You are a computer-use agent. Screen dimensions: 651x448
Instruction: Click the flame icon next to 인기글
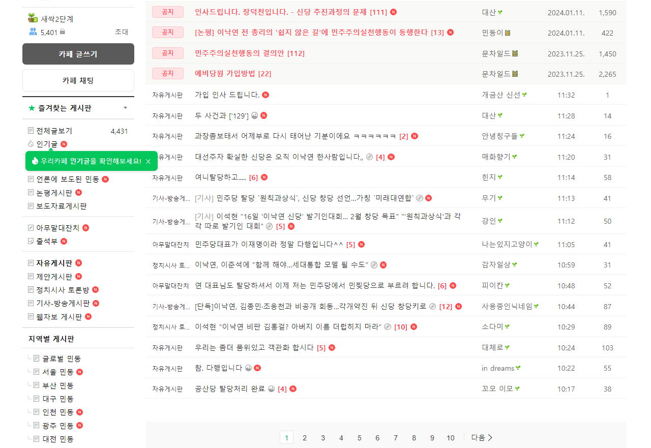pos(32,144)
